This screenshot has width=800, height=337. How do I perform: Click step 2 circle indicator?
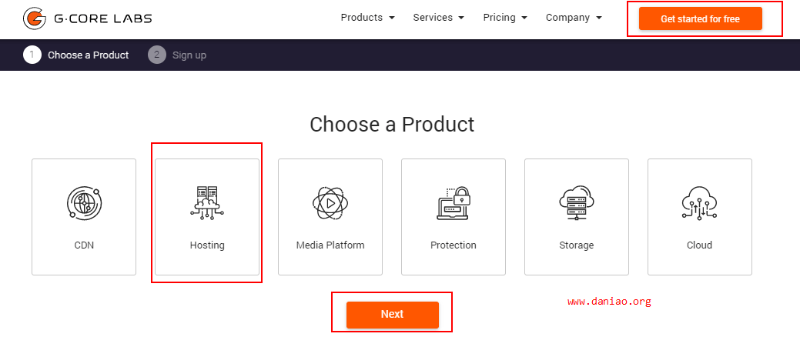click(157, 55)
